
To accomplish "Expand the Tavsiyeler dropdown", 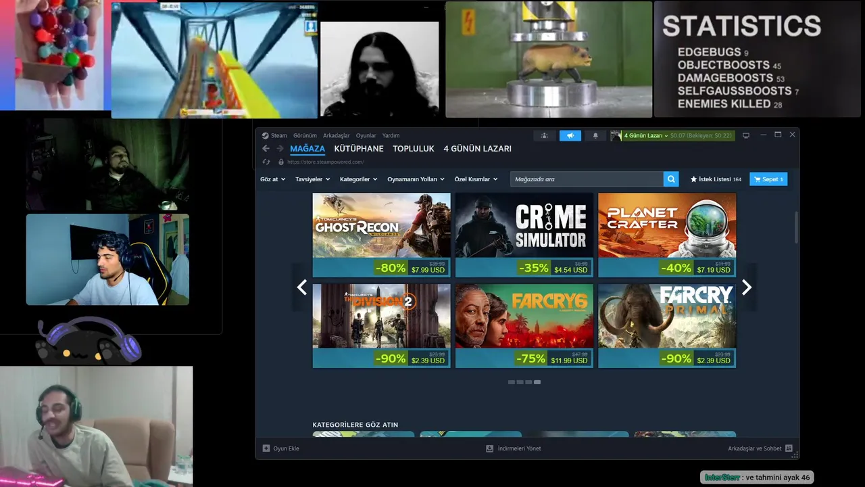I will click(x=313, y=179).
